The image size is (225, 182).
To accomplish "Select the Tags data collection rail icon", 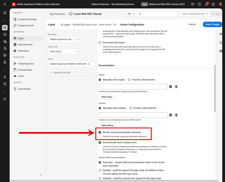I will point(5,28).
